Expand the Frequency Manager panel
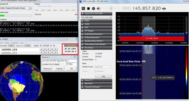The width and height of the screenshot is (189, 101). pyautogui.click(x=97, y=87)
